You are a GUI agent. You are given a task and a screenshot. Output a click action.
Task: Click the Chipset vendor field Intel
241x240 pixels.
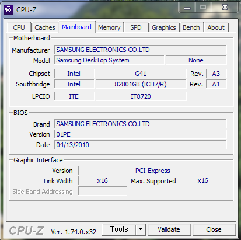pos(74,74)
